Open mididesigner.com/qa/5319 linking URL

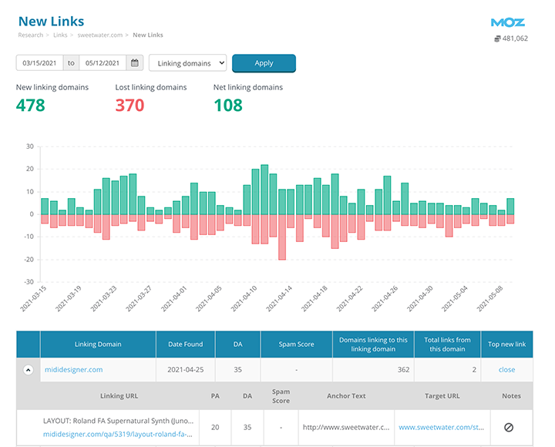coord(118,434)
